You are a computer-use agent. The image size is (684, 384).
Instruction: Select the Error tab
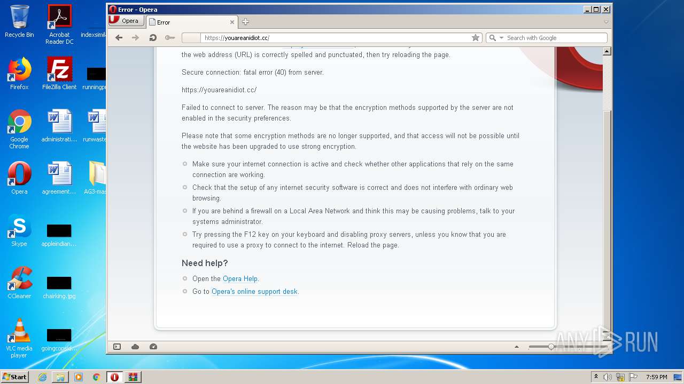(x=191, y=22)
